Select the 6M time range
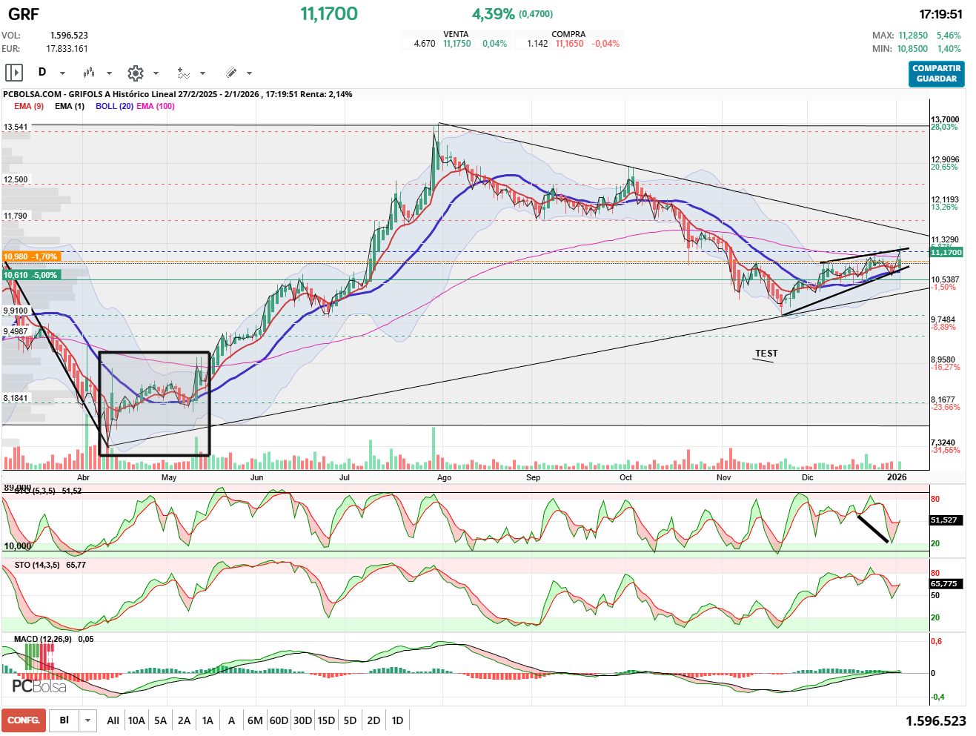Viewport: 976px width, 736px height. 255,720
